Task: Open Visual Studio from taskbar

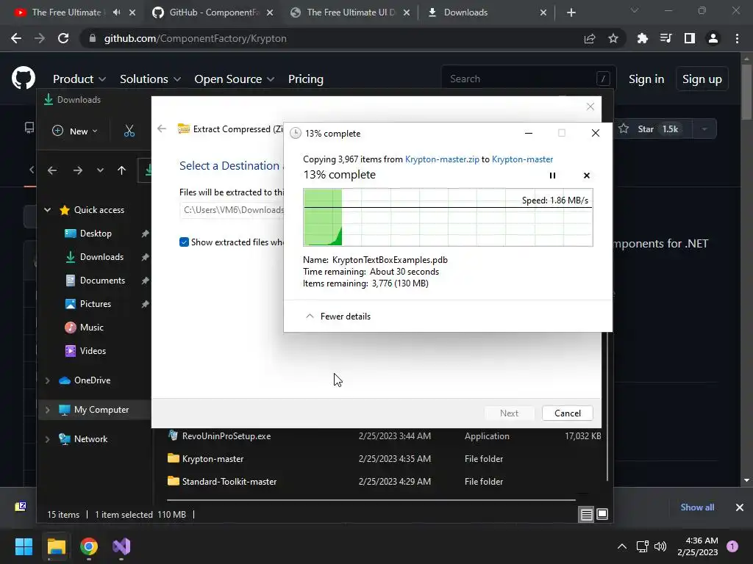Action: coord(121,546)
